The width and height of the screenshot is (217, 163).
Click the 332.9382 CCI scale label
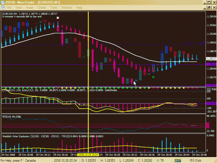pos(211,89)
